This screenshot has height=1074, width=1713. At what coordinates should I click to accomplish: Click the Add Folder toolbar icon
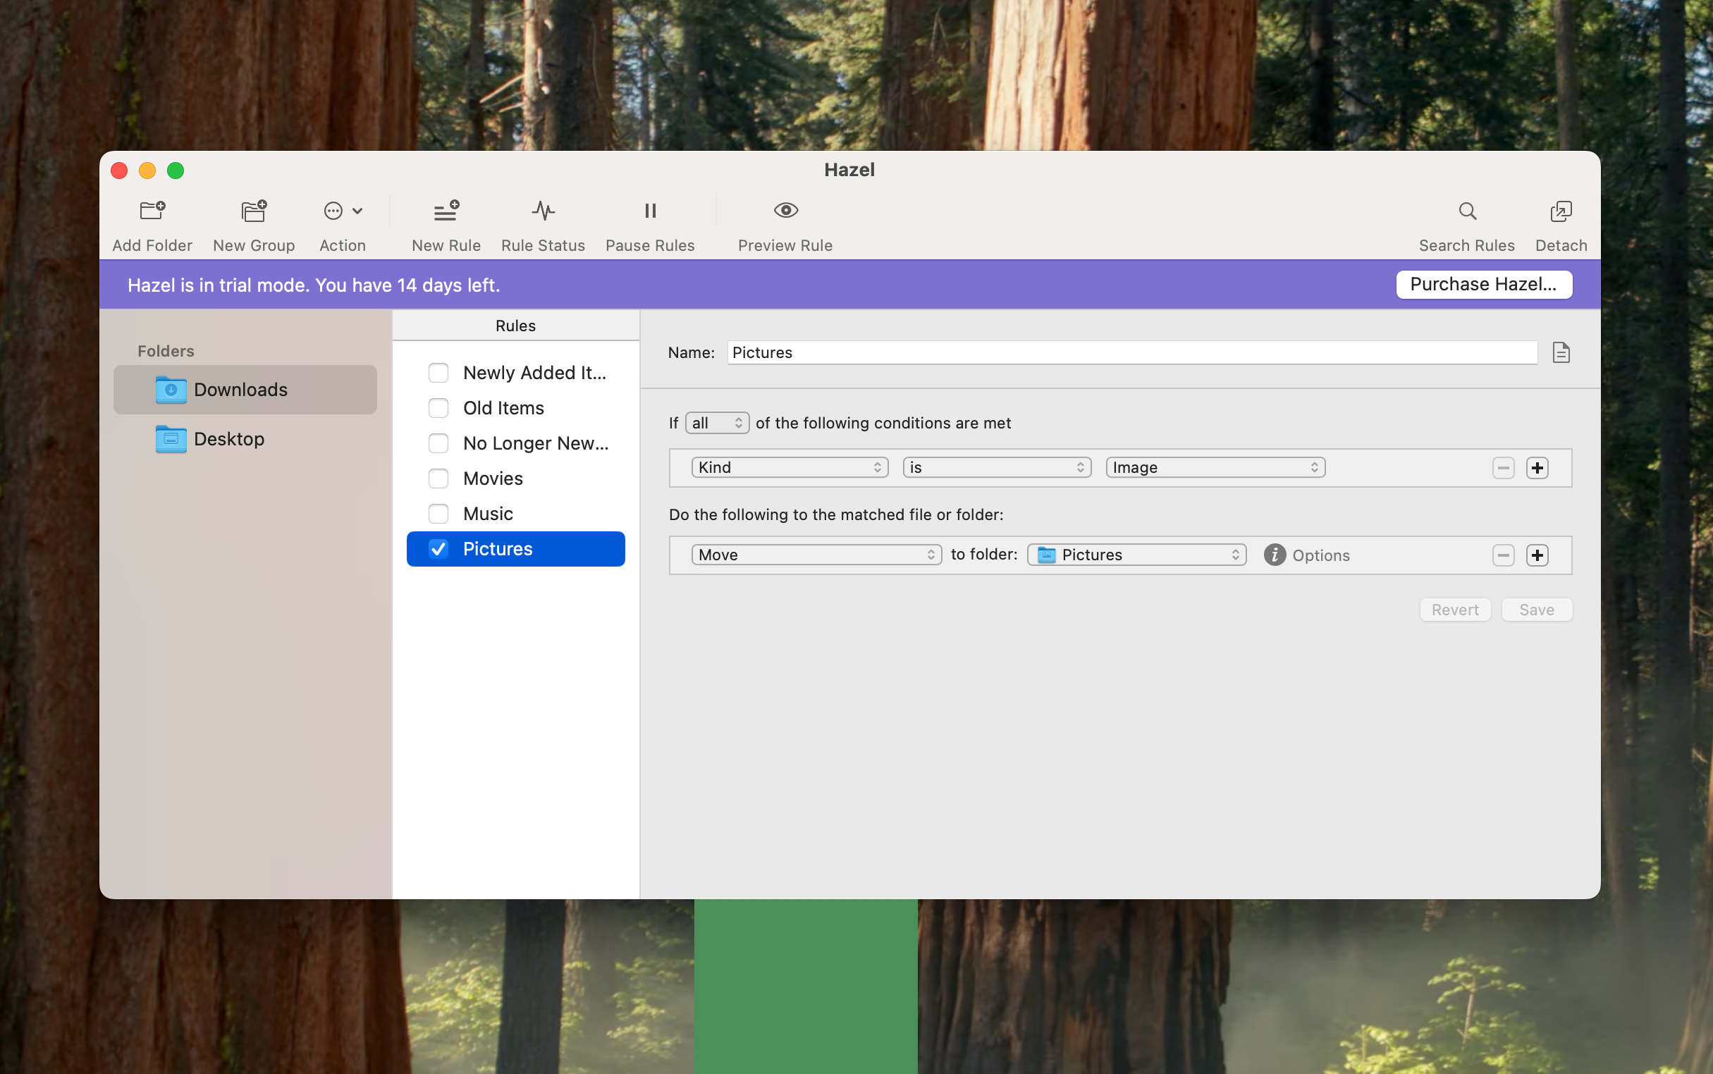pos(152,211)
